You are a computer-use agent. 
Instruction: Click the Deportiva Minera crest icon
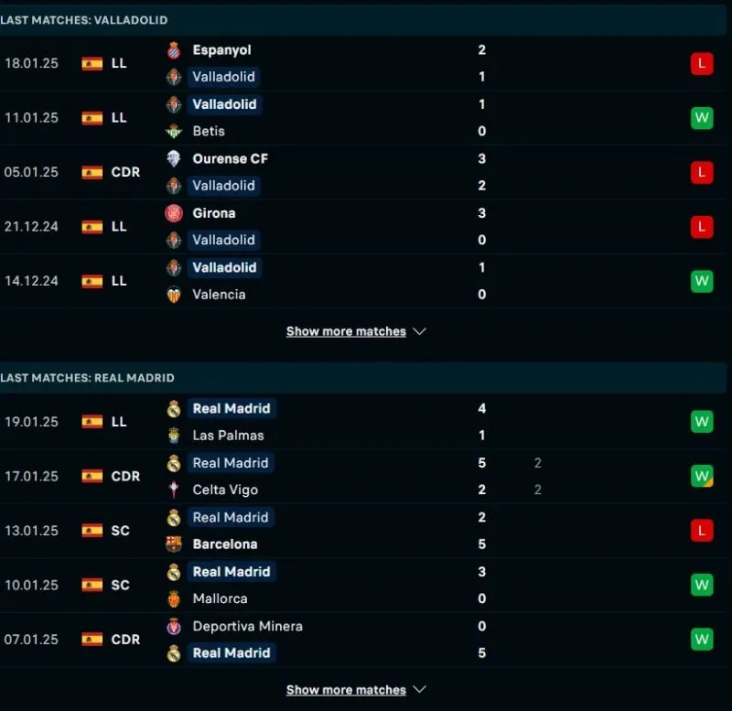tap(174, 626)
